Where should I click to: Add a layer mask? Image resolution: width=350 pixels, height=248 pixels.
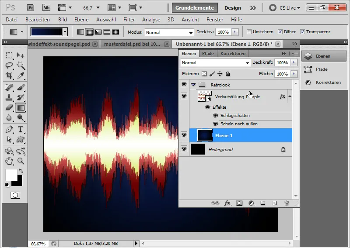pos(239,203)
